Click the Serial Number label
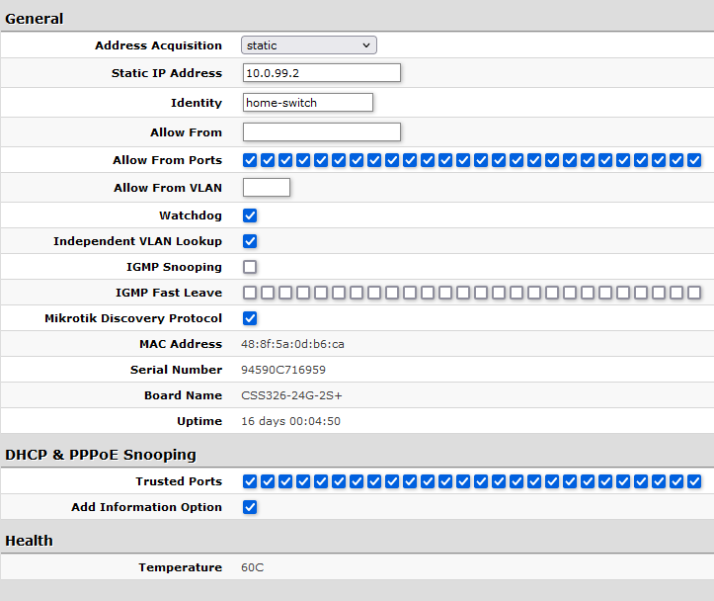 176,370
